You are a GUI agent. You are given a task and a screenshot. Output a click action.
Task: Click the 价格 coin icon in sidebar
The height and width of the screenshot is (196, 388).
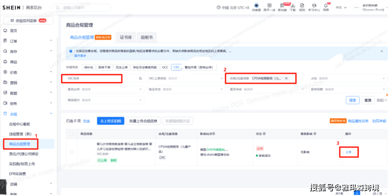point(5,72)
